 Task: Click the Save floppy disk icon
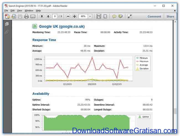coord(20,16)
